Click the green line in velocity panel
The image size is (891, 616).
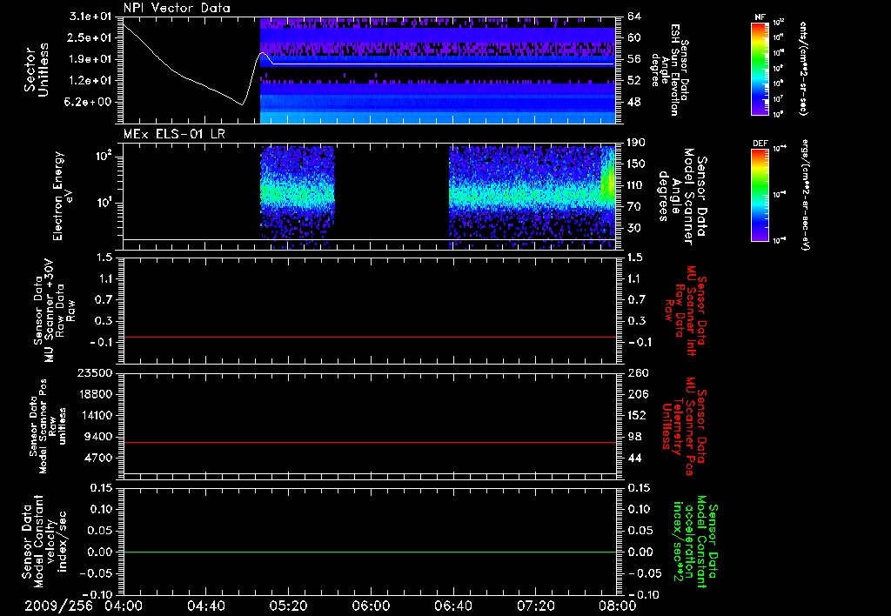pyautogui.click(x=369, y=552)
